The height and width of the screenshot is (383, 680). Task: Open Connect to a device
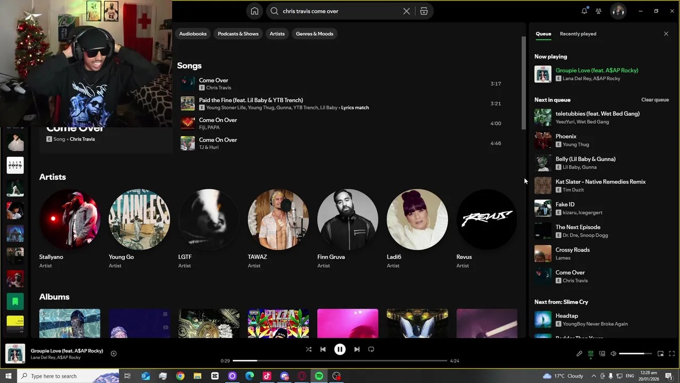coord(602,354)
